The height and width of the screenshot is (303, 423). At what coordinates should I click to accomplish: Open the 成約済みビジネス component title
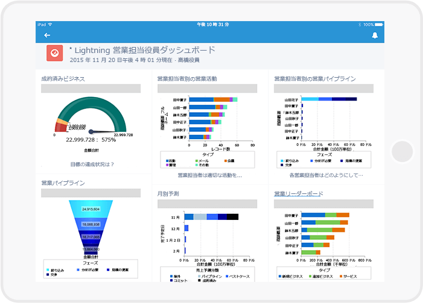click(x=63, y=79)
